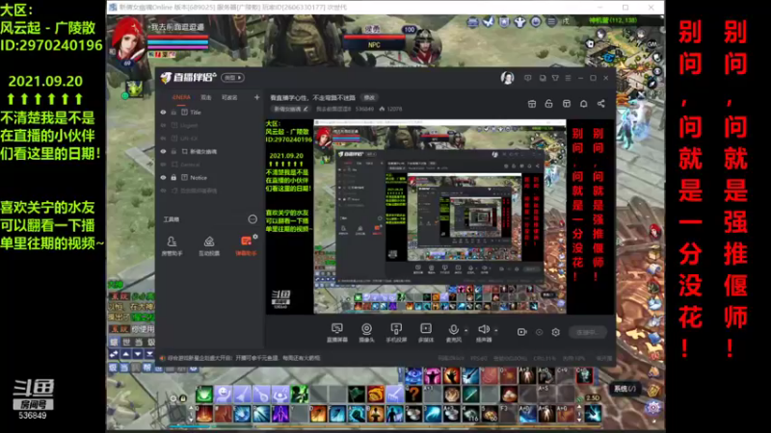771x433 pixels.
Task: Select the 新倩女幽魂 layer row
Action: [x=210, y=152]
